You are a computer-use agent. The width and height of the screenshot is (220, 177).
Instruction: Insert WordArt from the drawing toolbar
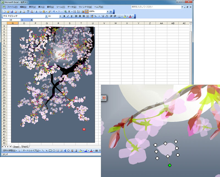(64, 151)
